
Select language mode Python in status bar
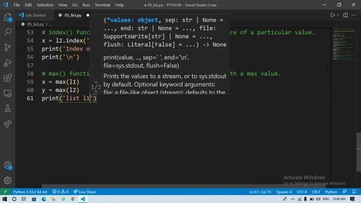click(331, 192)
